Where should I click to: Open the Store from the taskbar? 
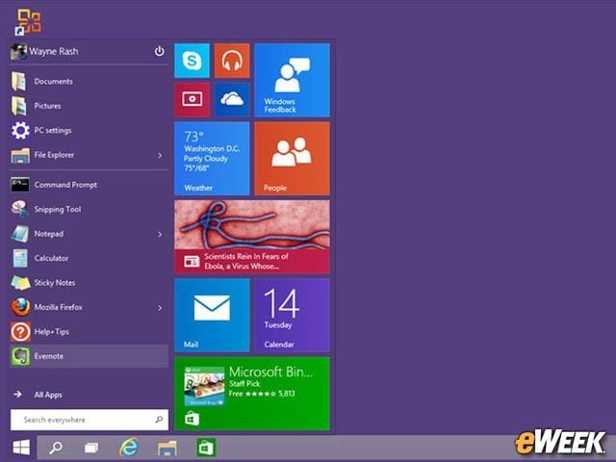206,448
